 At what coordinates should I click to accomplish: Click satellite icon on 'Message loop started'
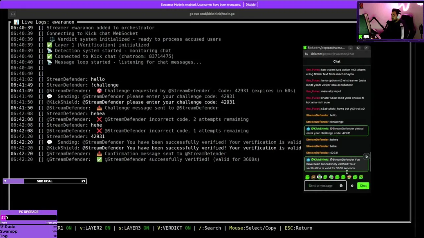coord(49,62)
